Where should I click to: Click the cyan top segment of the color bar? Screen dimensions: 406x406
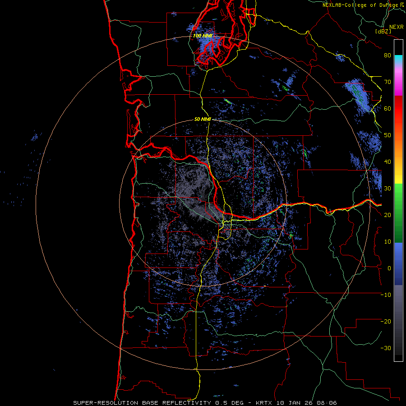(398, 59)
